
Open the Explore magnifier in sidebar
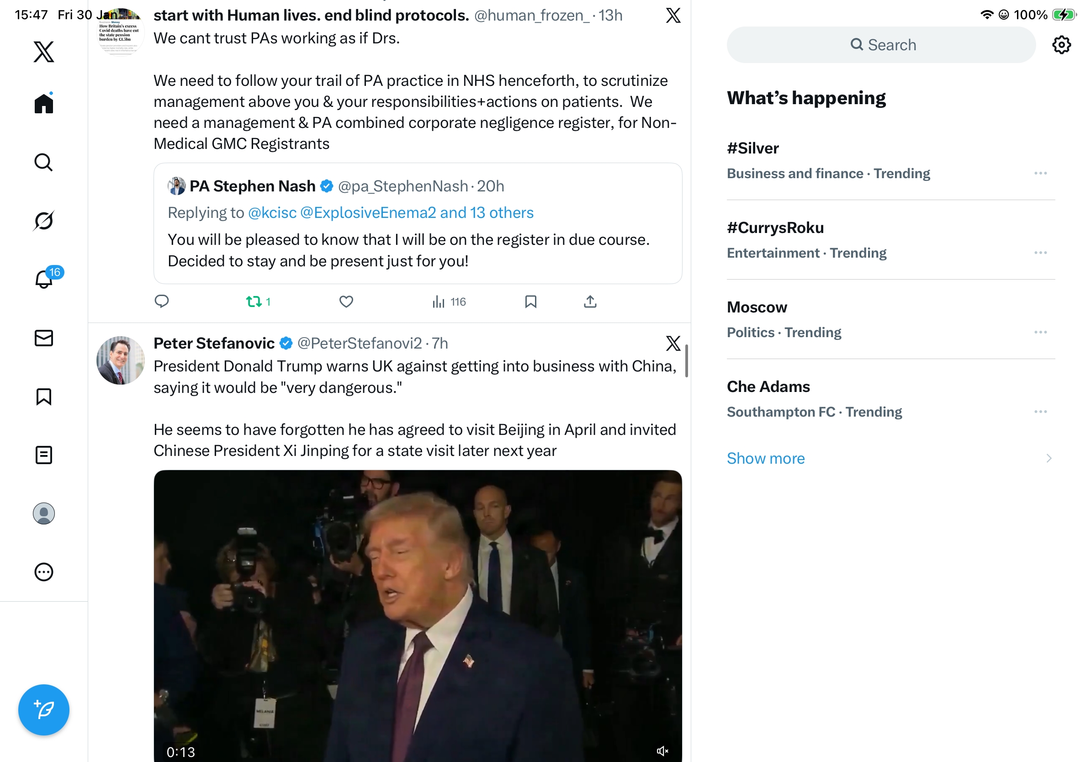point(44,163)
